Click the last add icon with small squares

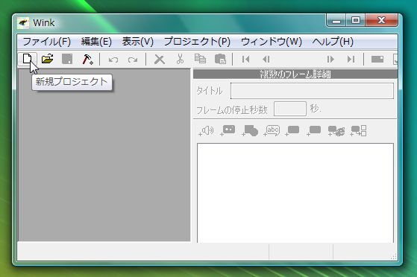pyautogui.click(x=358, y=131)
